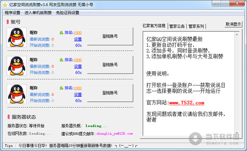Screen dimensions: 247x151
Task: Open the 程序设置 menu
Action: 12,13
